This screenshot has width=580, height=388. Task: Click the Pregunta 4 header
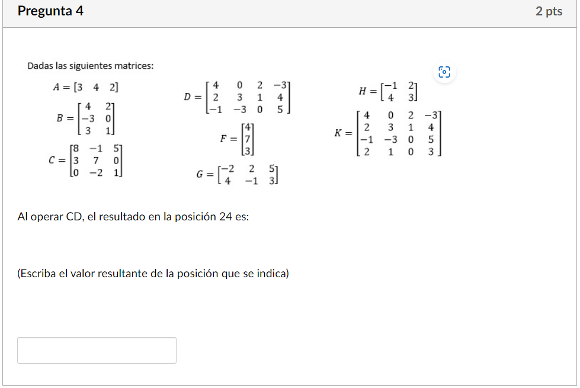51,11
